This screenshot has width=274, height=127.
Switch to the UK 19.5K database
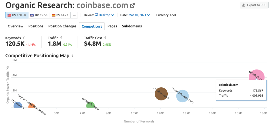(x=39, y=15)
